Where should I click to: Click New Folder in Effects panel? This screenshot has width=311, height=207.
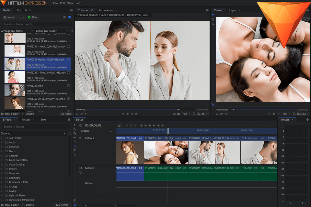pyautogui.click(x=10, y=205)
